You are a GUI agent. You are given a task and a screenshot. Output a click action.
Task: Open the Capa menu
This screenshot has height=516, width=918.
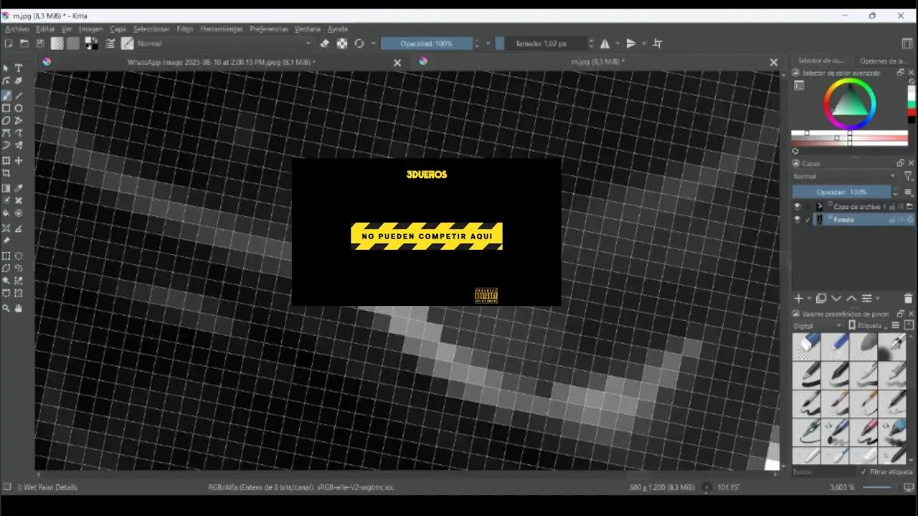click(x=118, y=29)
